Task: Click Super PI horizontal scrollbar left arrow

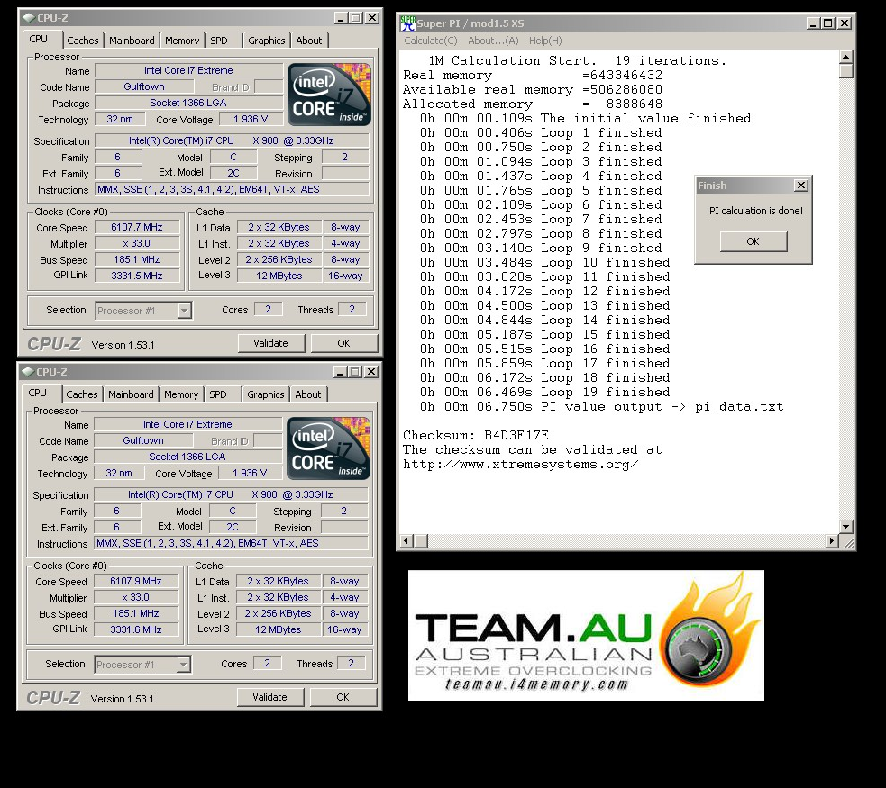Action: click(406, 540)
